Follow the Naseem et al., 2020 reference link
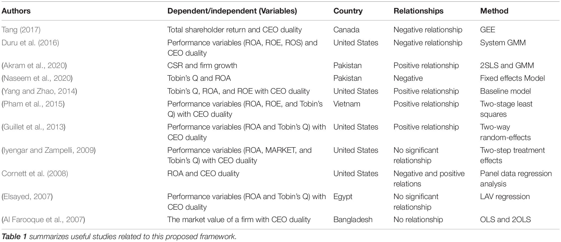Screen dimensions: 561x242 37,78
